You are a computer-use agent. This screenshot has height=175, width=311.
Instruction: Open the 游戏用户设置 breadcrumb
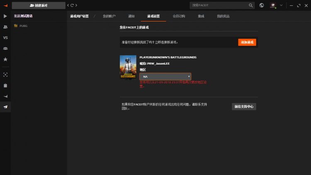coord(79,16)
